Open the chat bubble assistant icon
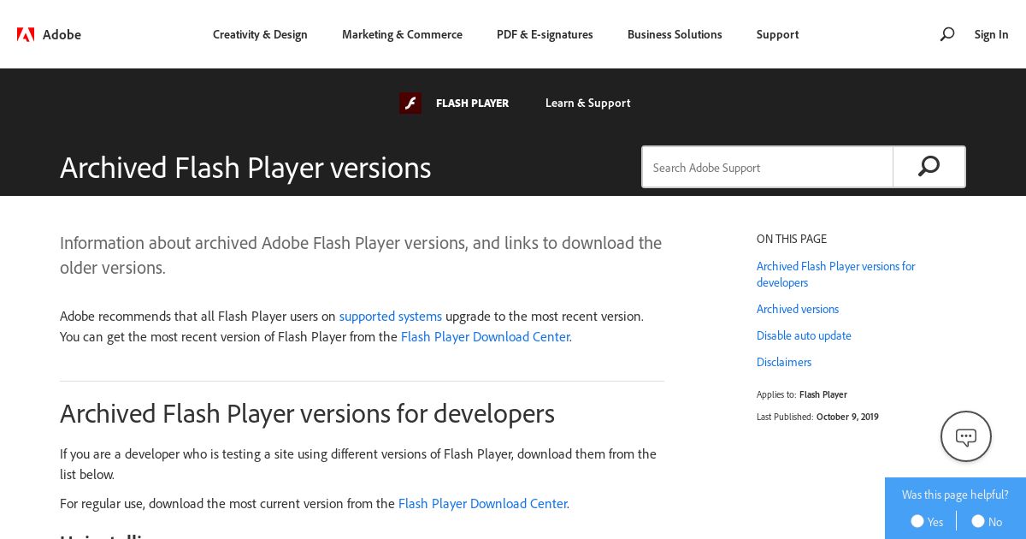This screenshot has width=1026, height=539. (x=966, y=436)
